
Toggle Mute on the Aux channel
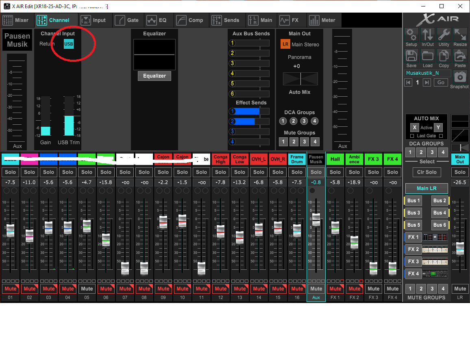point(316,289)
